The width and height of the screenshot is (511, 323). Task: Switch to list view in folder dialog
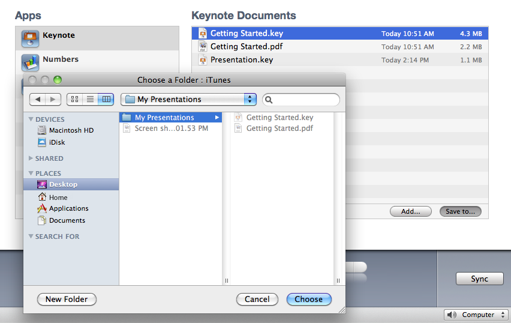pyautogui.click(x=91, y=99)
